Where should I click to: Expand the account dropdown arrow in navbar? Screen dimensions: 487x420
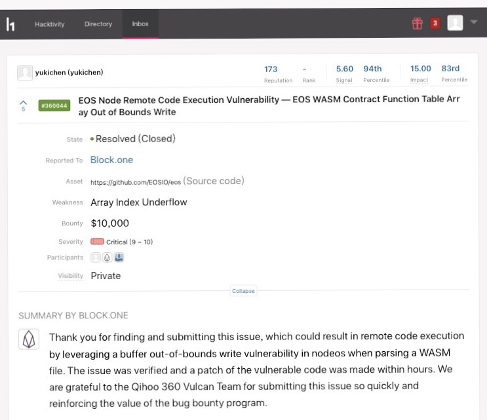coord(474,22)
